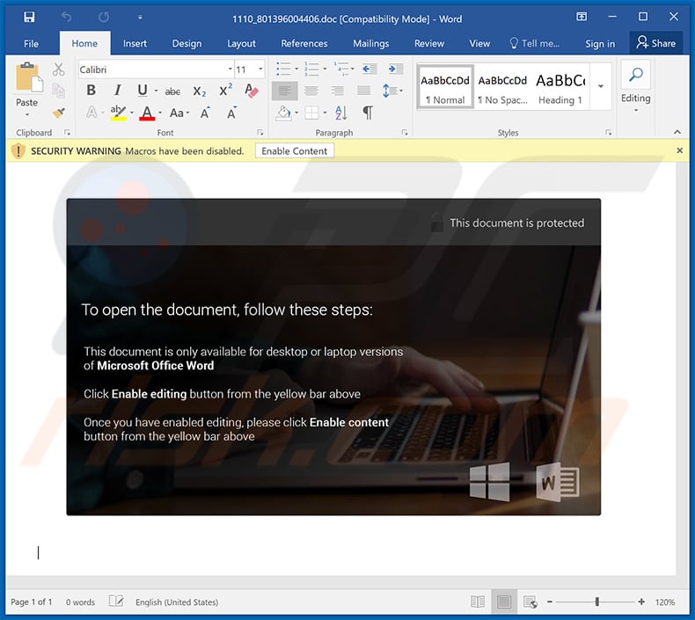The width and height of the screenshot is (695, 620).
Task: Open the Change Case Aa menu
Action: 179,113
